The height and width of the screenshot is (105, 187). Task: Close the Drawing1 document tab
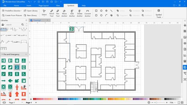click(x=48, y=20)
